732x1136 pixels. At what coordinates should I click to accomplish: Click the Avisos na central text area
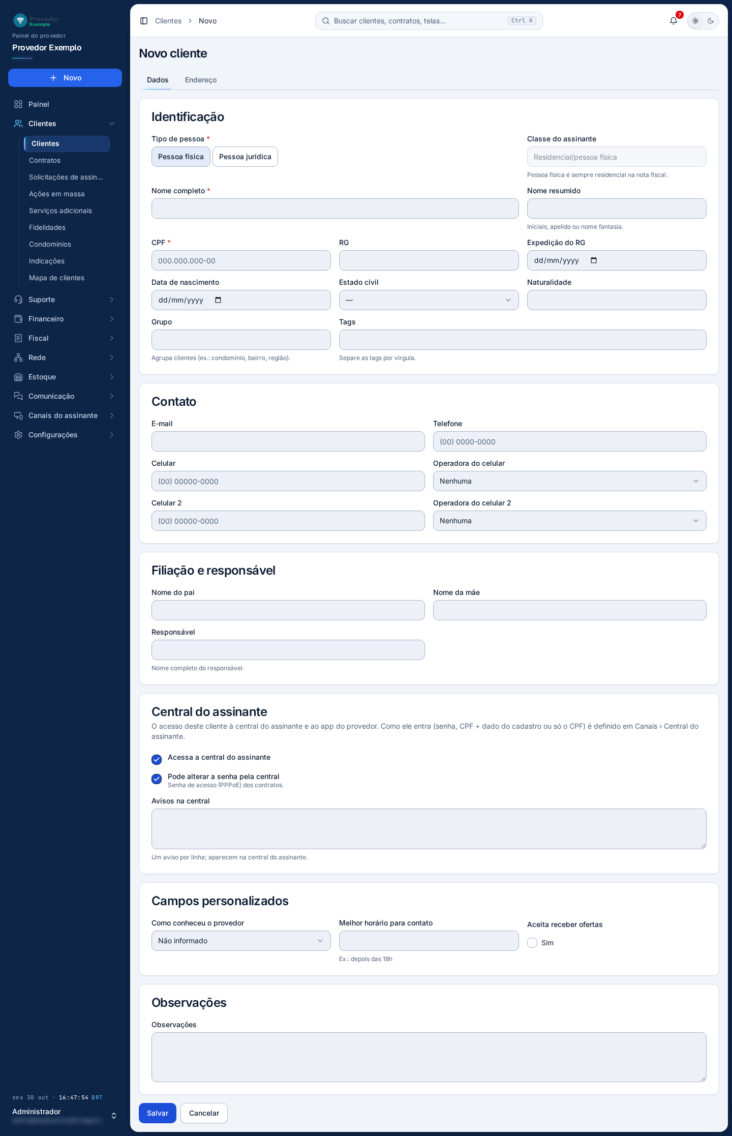[429, 829]
